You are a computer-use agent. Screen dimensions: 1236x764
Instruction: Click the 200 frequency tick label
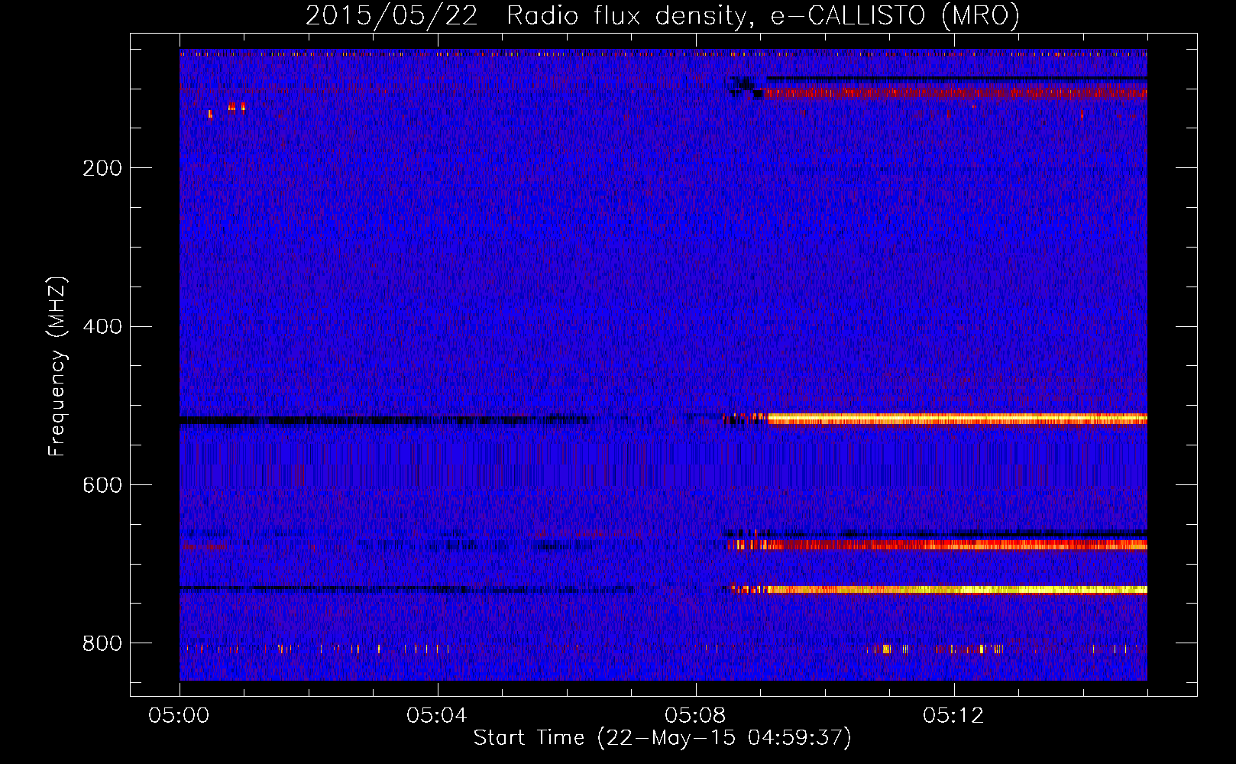pos(102,168)
